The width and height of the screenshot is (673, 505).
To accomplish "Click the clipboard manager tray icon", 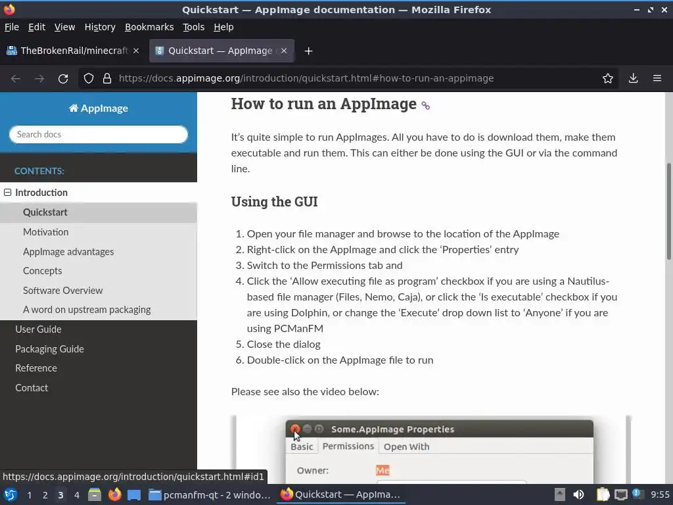I will point(603,494).
